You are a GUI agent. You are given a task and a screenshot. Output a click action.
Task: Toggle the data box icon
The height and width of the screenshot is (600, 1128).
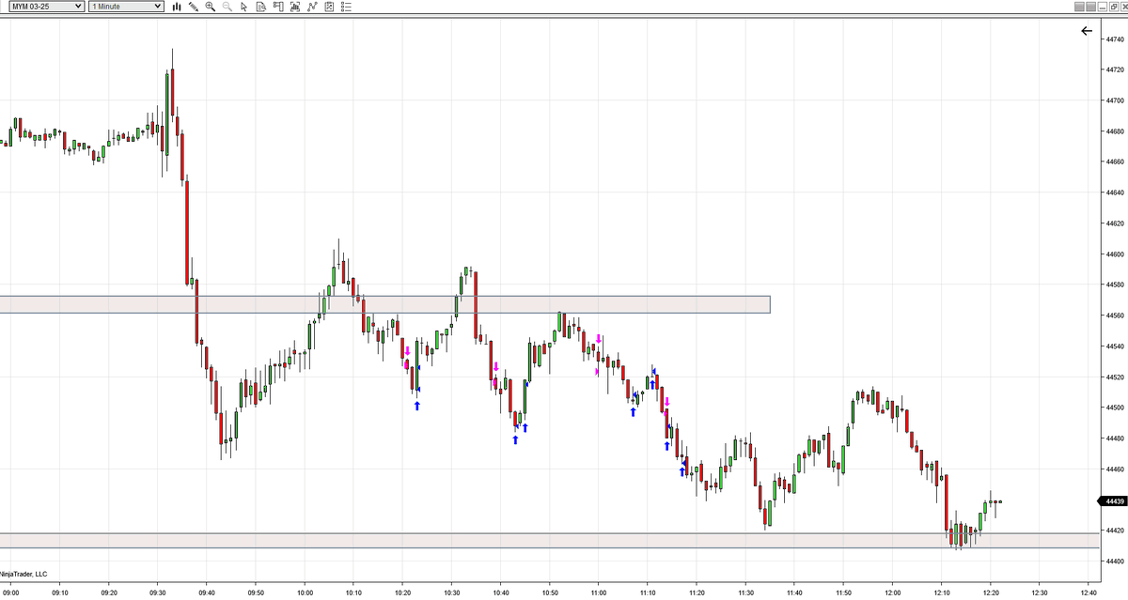(260, 7)
